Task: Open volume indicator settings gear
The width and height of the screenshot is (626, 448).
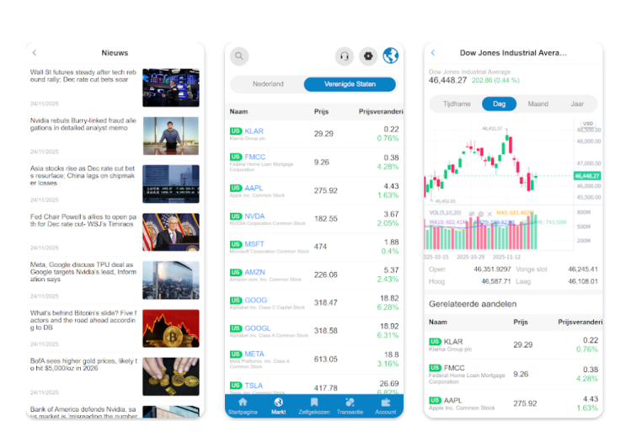Action: point(481,214)
